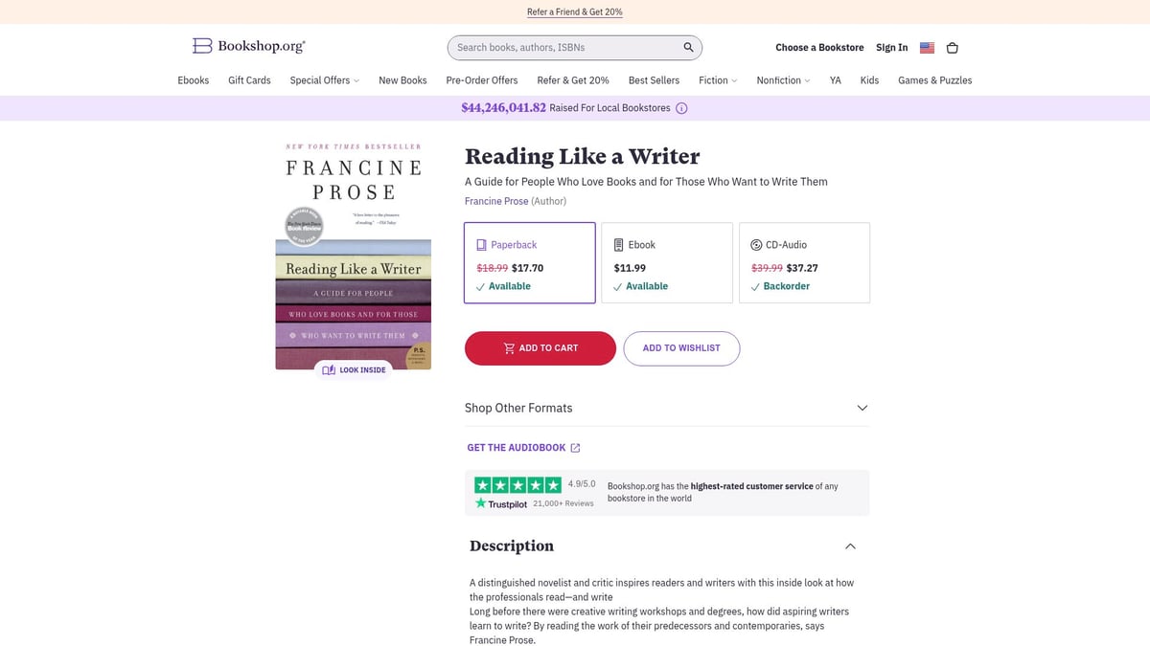This screenshot has height=646, width=1150.
Task: Open the shopping cart icon
Action: coord(952,47)
